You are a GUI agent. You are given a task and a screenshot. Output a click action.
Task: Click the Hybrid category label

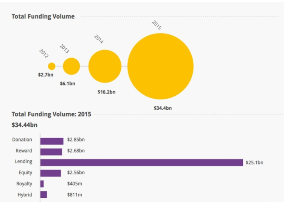coord(25,195)
